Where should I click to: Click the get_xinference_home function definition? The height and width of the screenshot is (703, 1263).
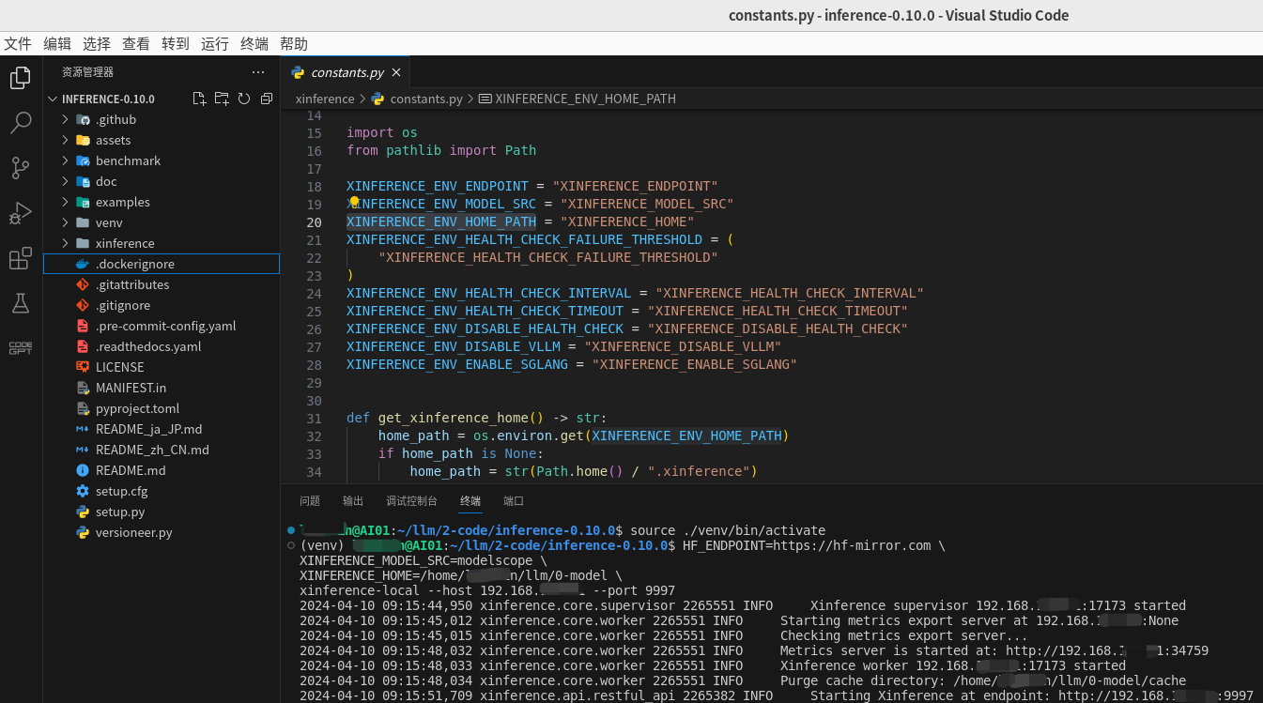point(461,418)
